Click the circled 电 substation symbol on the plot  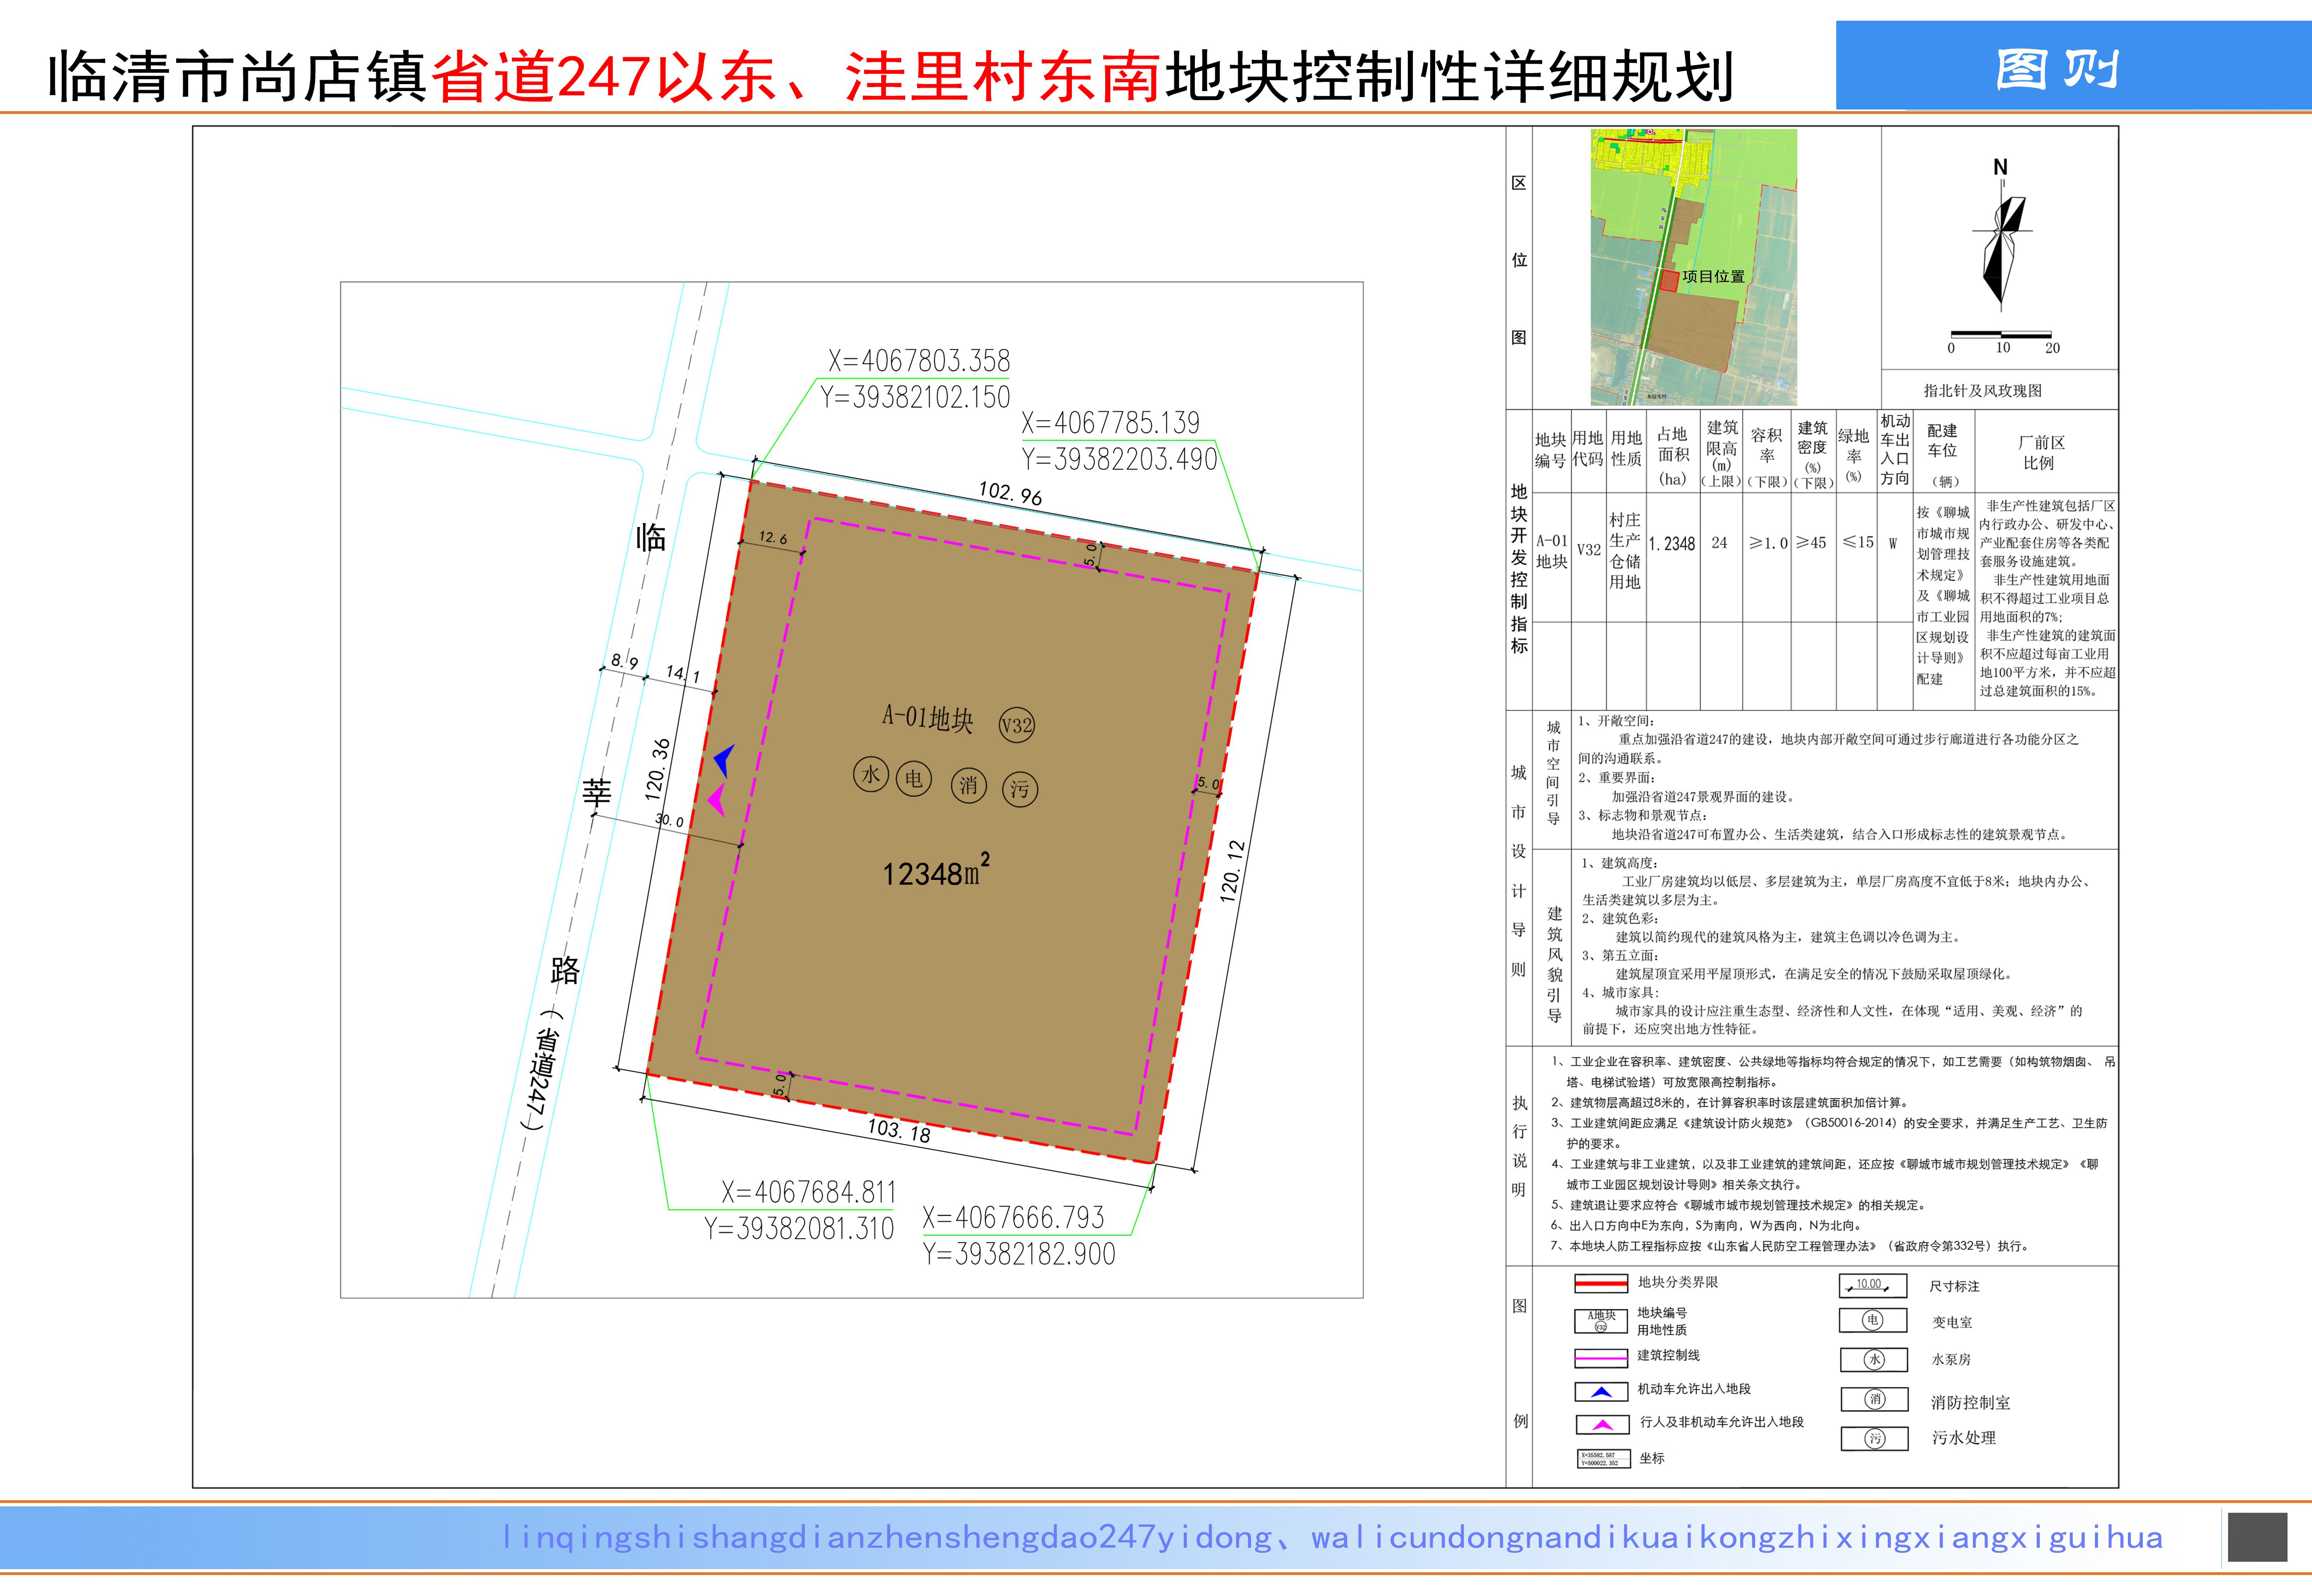point(913,778)
